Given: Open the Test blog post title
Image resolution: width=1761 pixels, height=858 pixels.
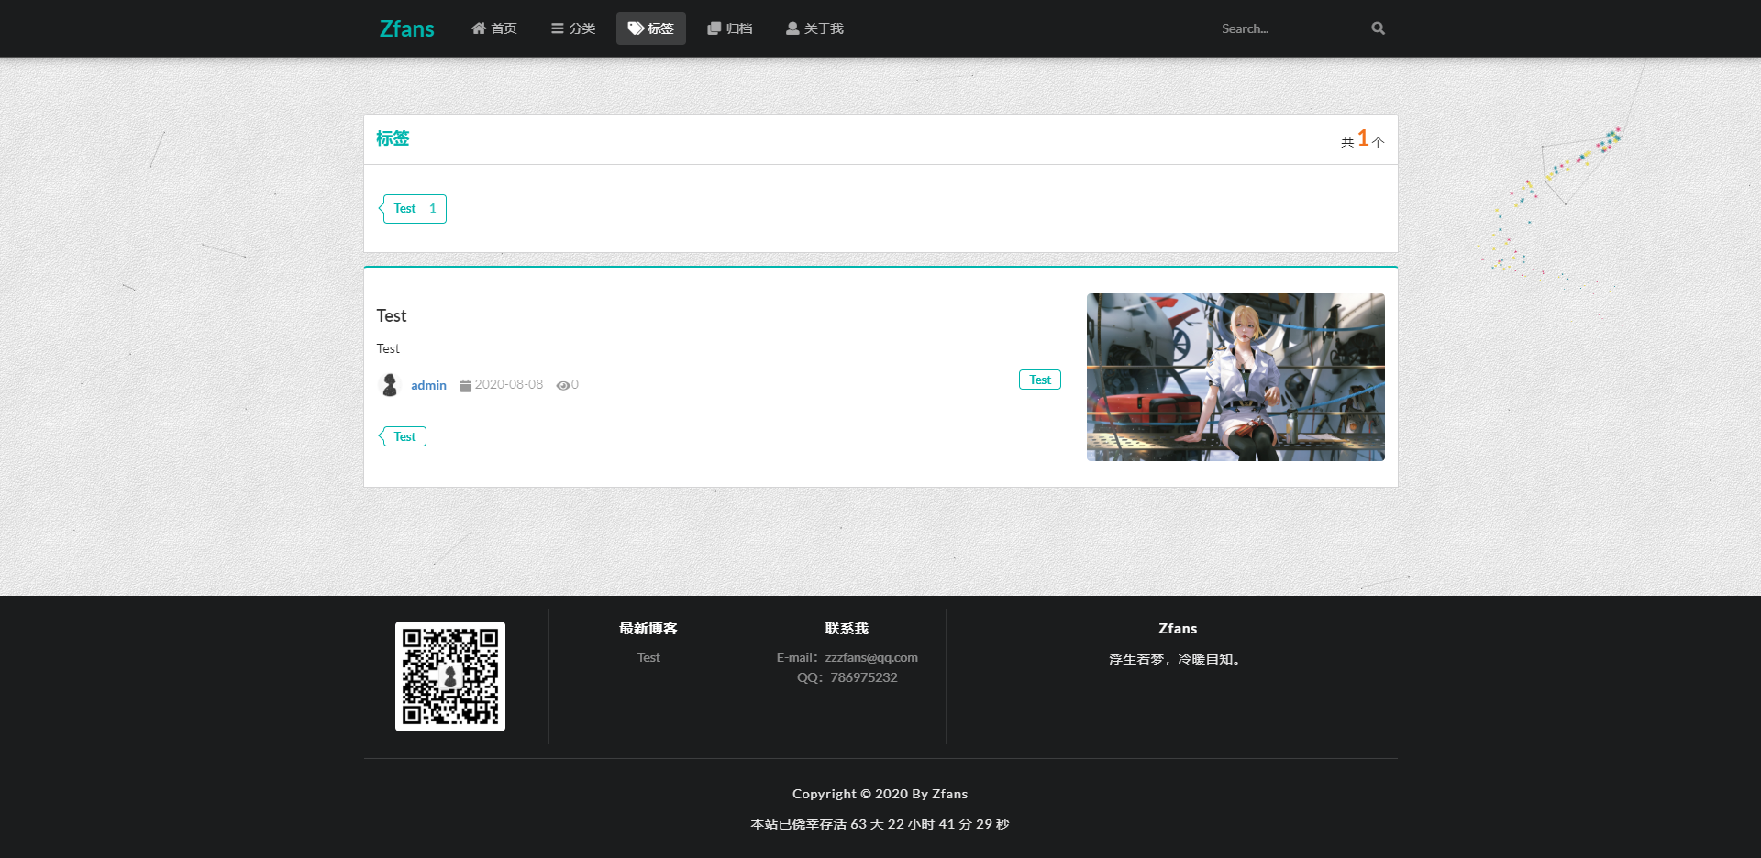Looking at the screenshot, I should click(x=392, y=315).
